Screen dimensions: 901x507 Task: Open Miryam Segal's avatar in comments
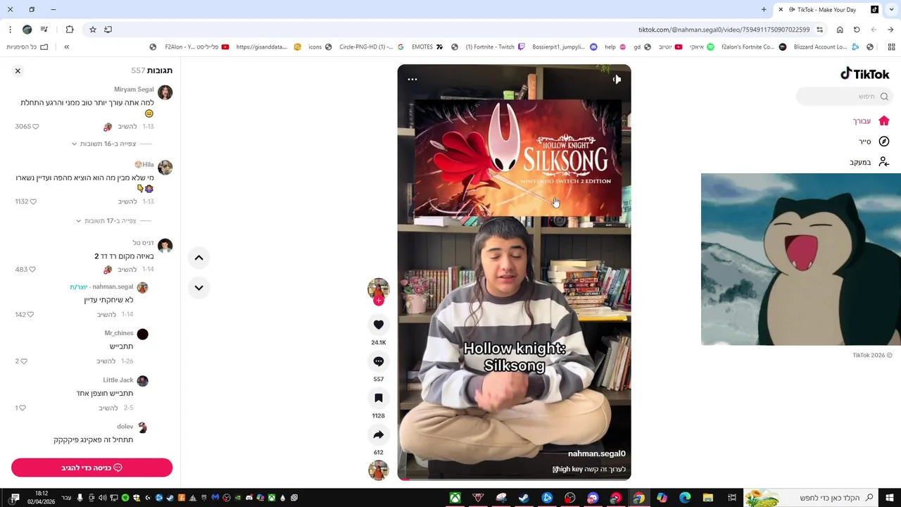click(x=165, y=92)
